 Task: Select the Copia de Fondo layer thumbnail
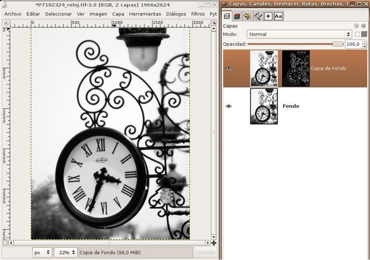pos(264,68)
